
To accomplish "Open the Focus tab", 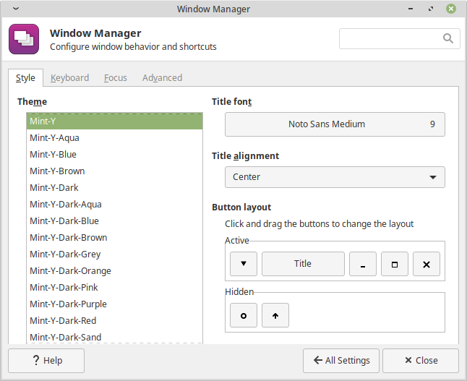I will (x=115, y=78).
